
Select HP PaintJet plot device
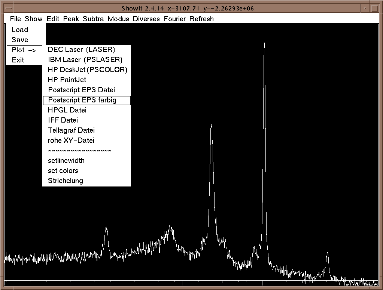67,80
